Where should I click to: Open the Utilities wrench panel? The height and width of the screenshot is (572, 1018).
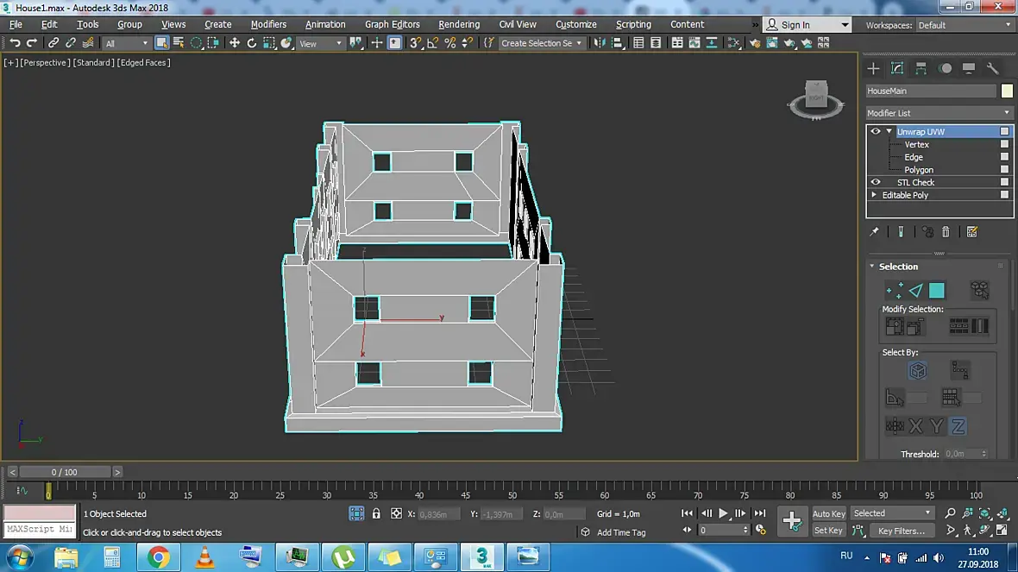point(992,68)
